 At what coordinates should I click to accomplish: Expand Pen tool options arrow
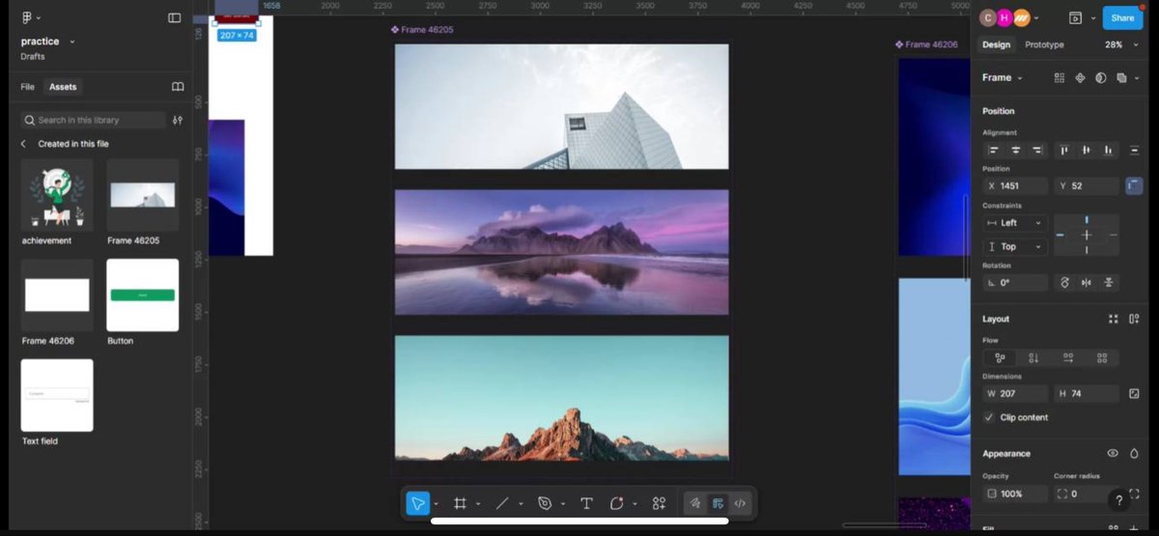[562, 504]
